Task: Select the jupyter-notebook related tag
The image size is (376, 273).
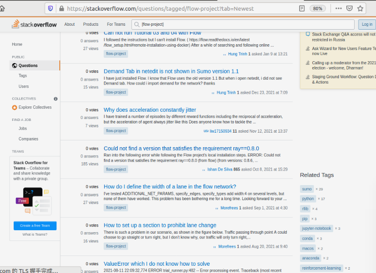Action: 317,228
